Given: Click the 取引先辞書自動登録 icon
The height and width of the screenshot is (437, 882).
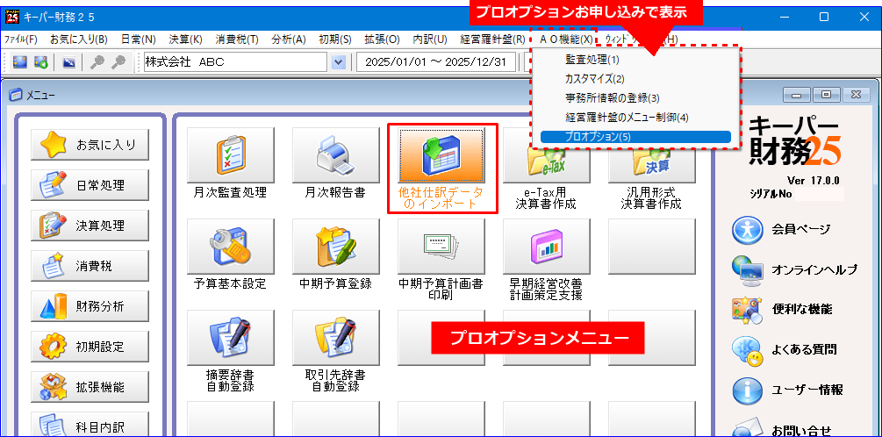Looking at the screenshot, I should (x=336, y=336).
